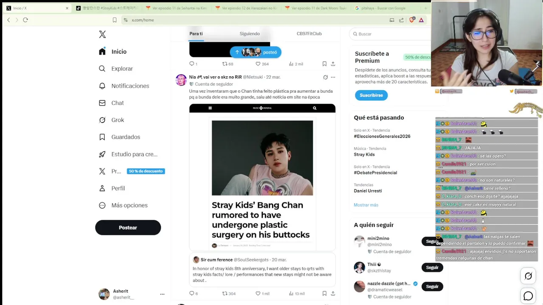Open Nia's display name link
The width and height of the screenshot is (543, 305).
pos(215,77)
